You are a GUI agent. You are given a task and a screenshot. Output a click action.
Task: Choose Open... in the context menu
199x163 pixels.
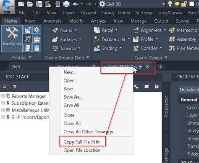[71, 80]
